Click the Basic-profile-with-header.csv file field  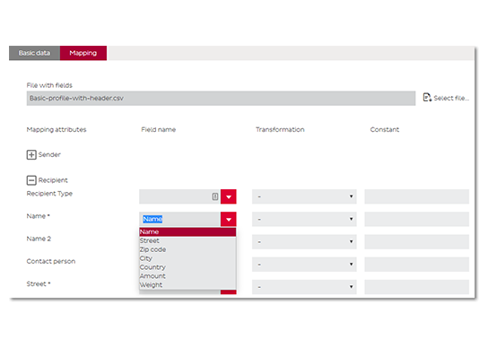[221, 98]
